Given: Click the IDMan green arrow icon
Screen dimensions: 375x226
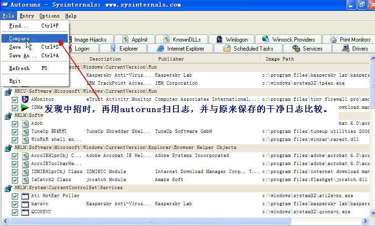Looking at the screenshot, I should pyautogui.click(x=25, y=107).
